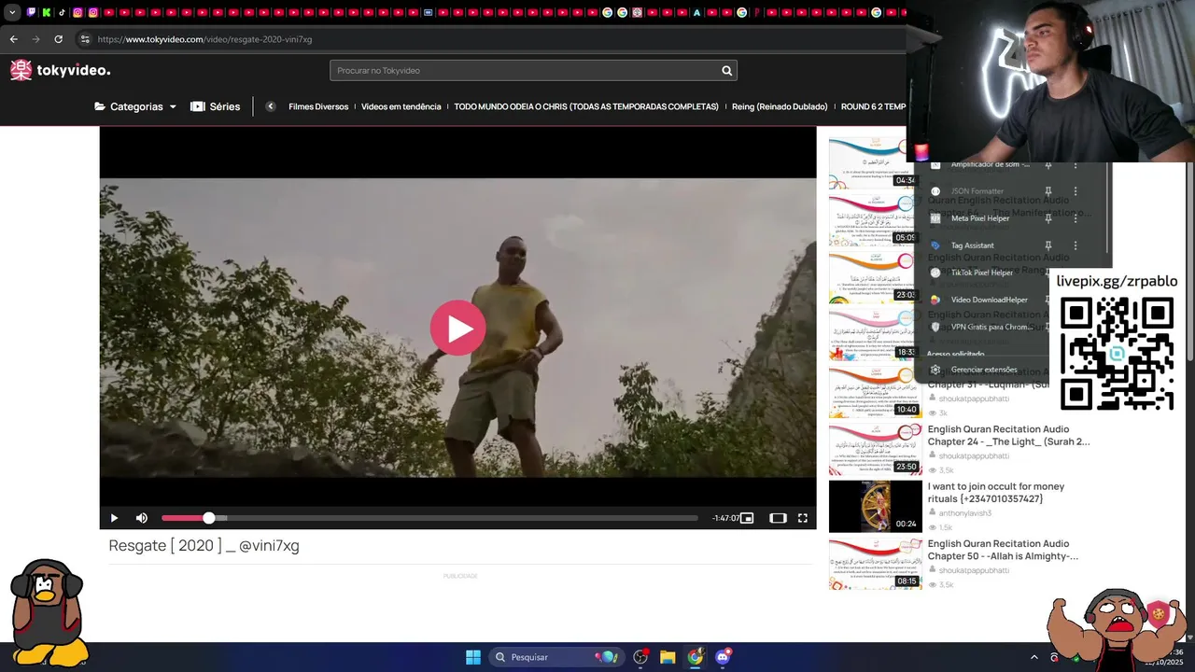This screenshot has height=672, width=1195.
Task: Select TikTok Pixel Helper extension entry
Action: coord(982,273)
